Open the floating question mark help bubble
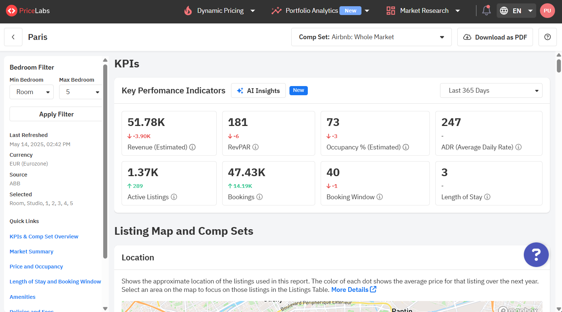The width and height of the screenshot is (562, 312). coord(536,255)
